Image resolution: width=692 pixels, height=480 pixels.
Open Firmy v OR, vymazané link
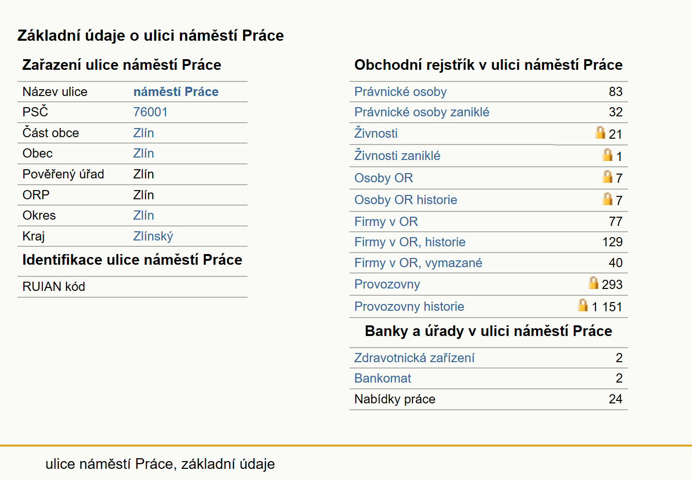[418, 263]
